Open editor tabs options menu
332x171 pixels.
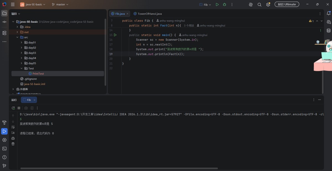click(x=320, y=14)
